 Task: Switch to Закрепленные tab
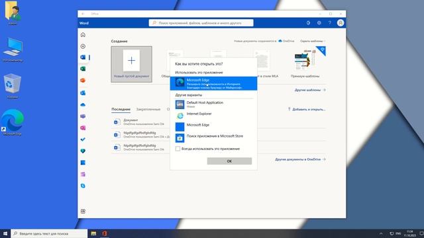[x=148, y=109]
